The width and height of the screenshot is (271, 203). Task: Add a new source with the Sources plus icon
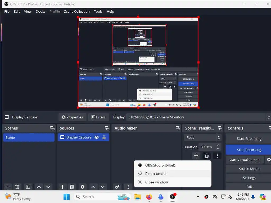[x=62, y=187]
